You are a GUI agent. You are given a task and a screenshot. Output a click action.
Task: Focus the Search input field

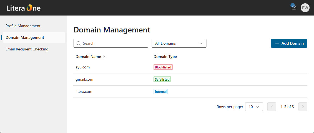point(111,43)
